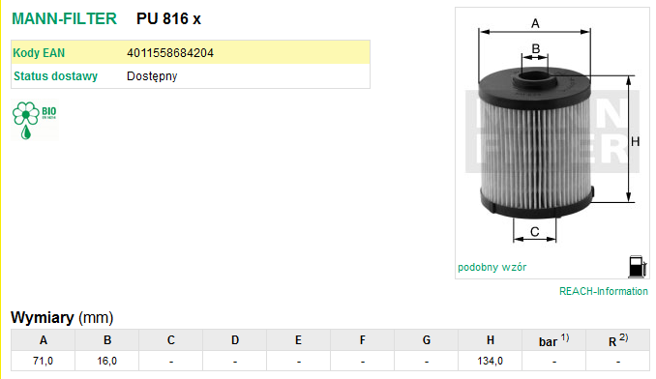656x379 pixels.
Task: Click column header H in dimensions table
Action: (x=491, y=340)
